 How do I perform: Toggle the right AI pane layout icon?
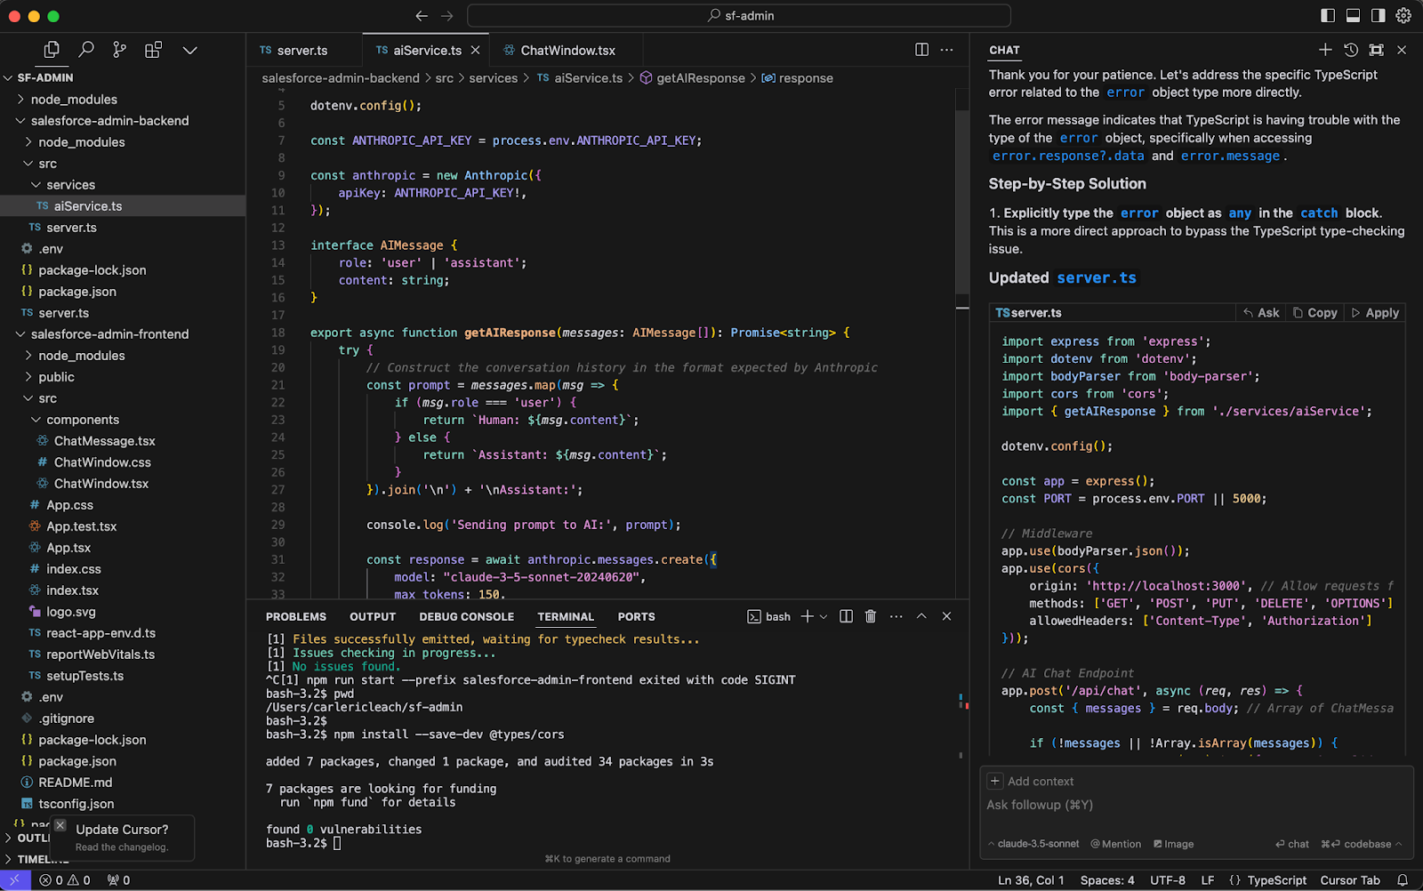[x=1378, y=15]
